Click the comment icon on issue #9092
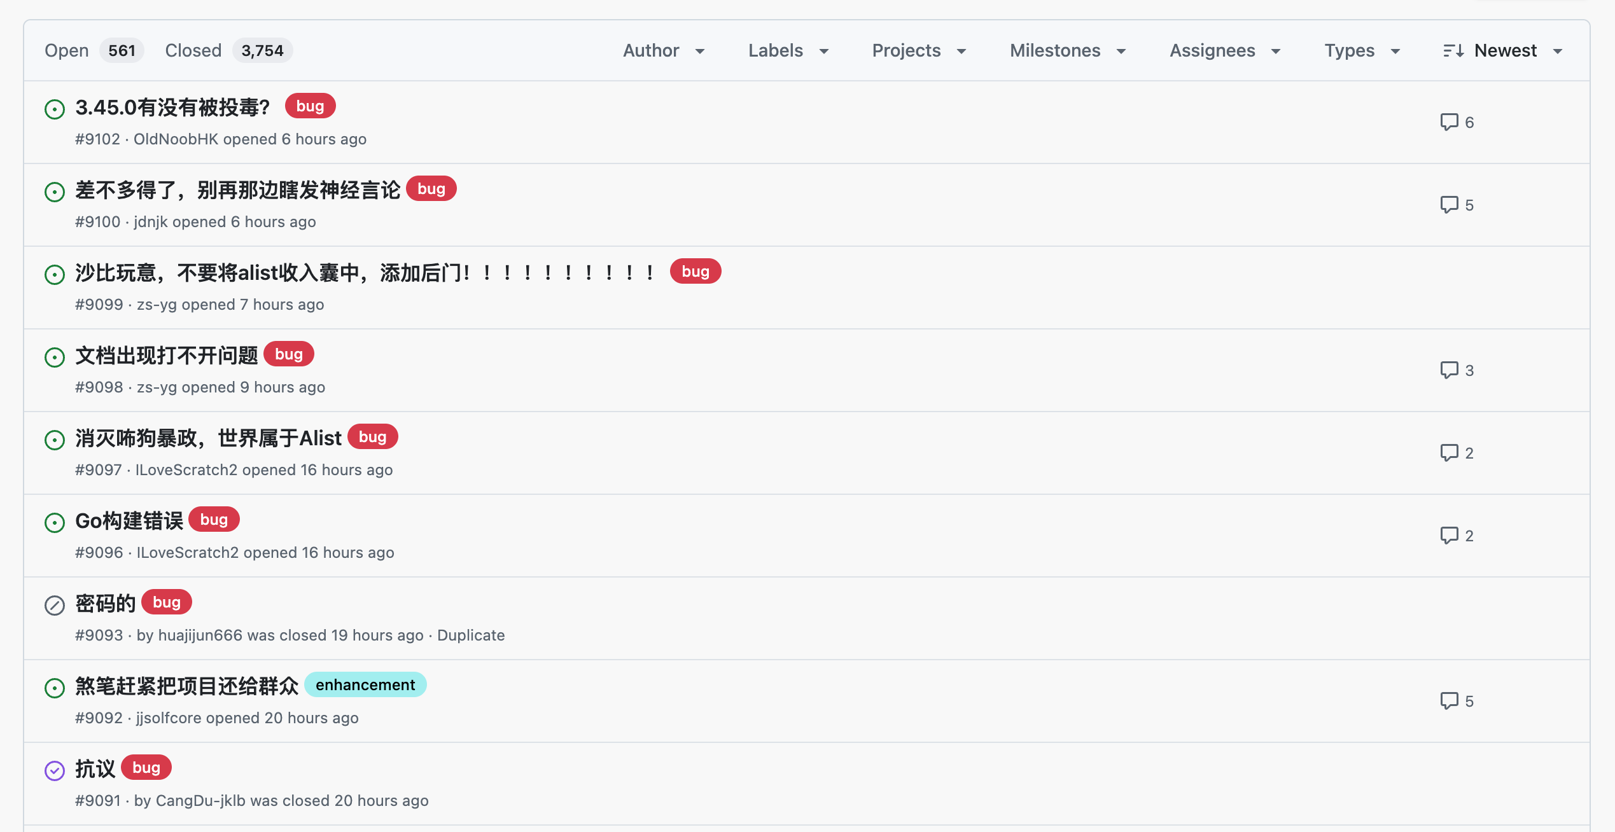Viewport: 1615px width, 832px height. (x=1449, y=700)
